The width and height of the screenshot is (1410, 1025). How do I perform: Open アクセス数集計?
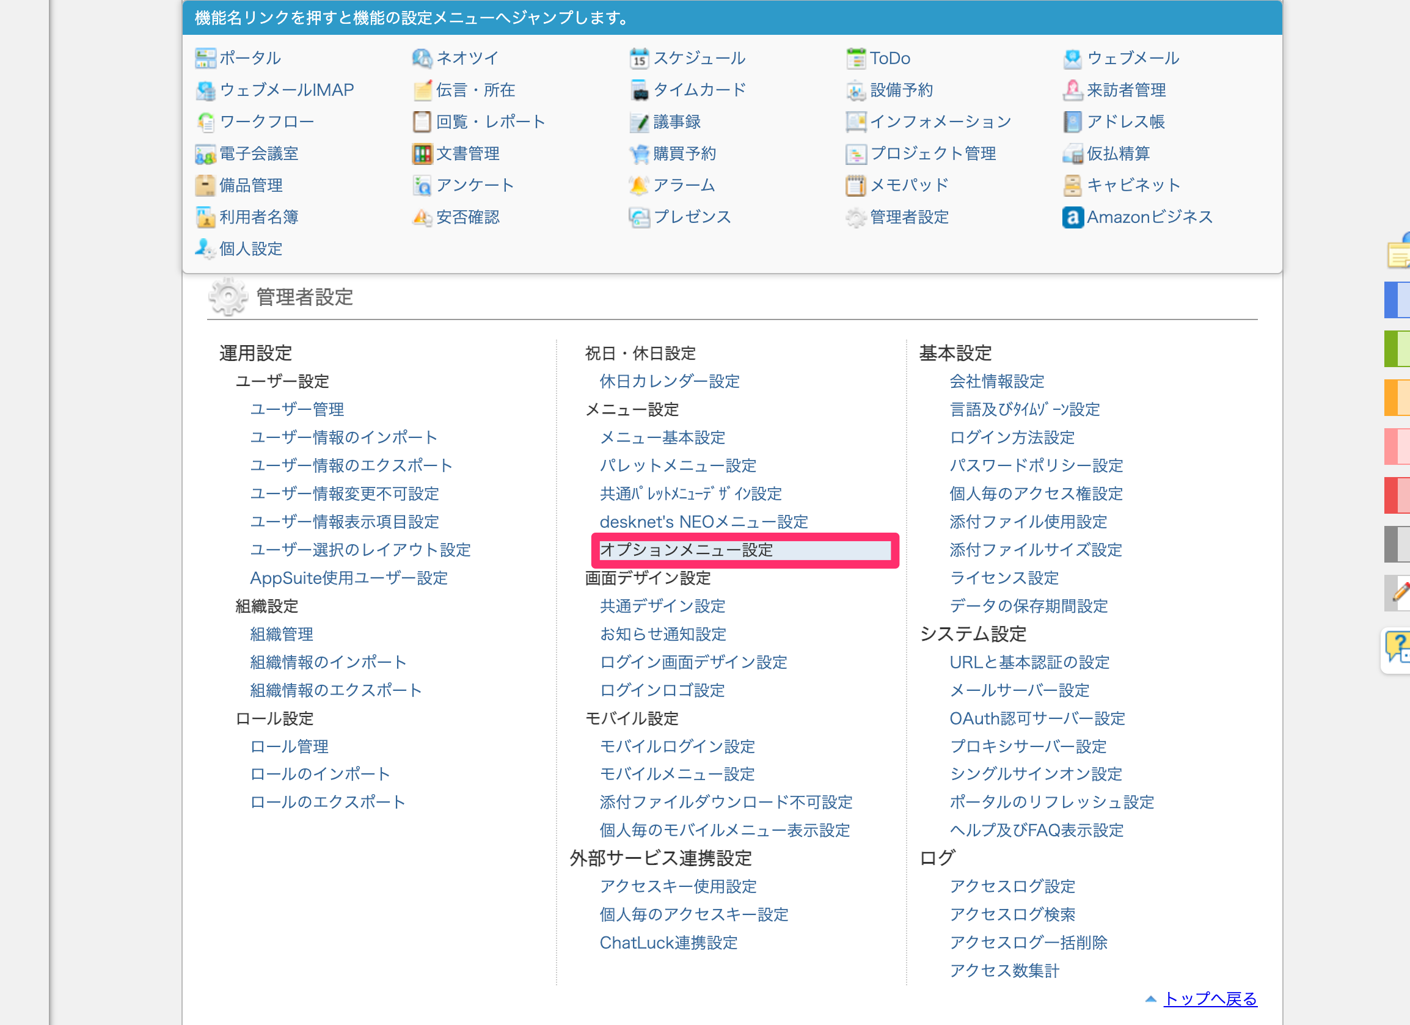pyautogui.click(x=1004, y=970)
